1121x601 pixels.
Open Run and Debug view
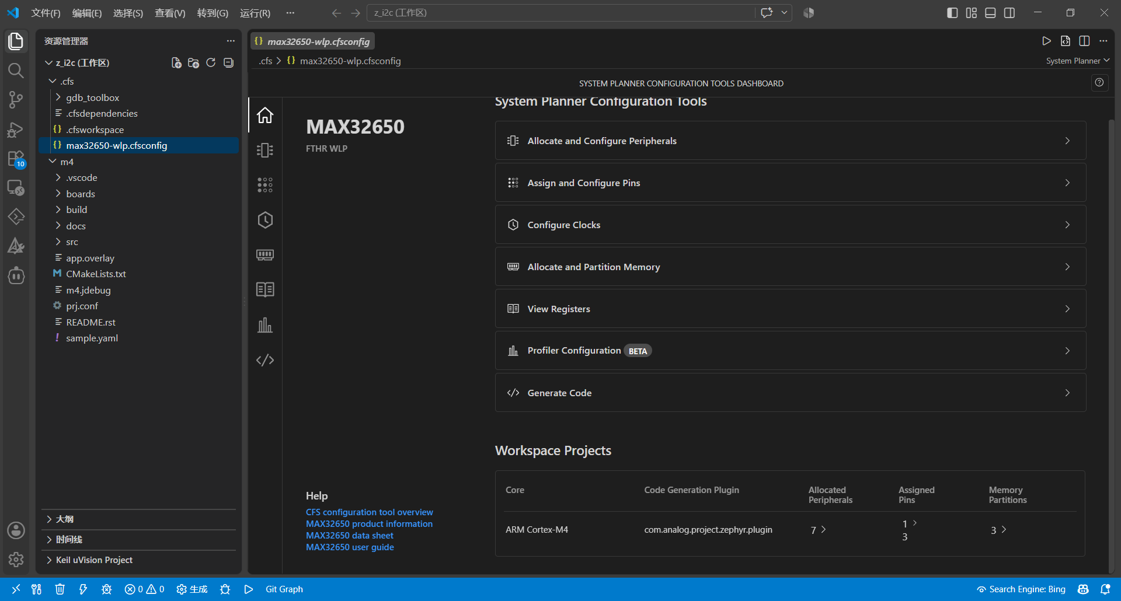[16, 130]
